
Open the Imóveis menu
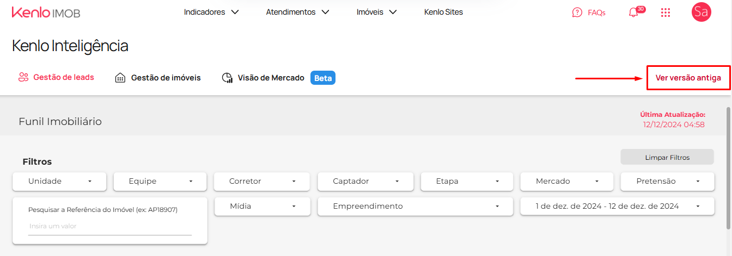(376, 12)
